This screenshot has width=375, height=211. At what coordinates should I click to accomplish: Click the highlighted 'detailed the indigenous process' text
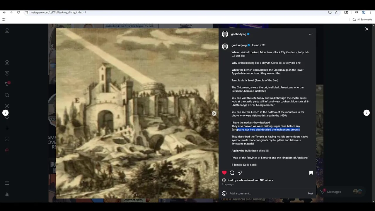(x=281, y=130)
